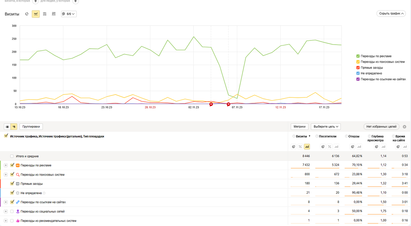Image resolution: width=411 pixels, height=226 pixels.
Task: Uncheck Переходы по рекламе checkbox
Action: pyautogui.click(x=12, y=165)
